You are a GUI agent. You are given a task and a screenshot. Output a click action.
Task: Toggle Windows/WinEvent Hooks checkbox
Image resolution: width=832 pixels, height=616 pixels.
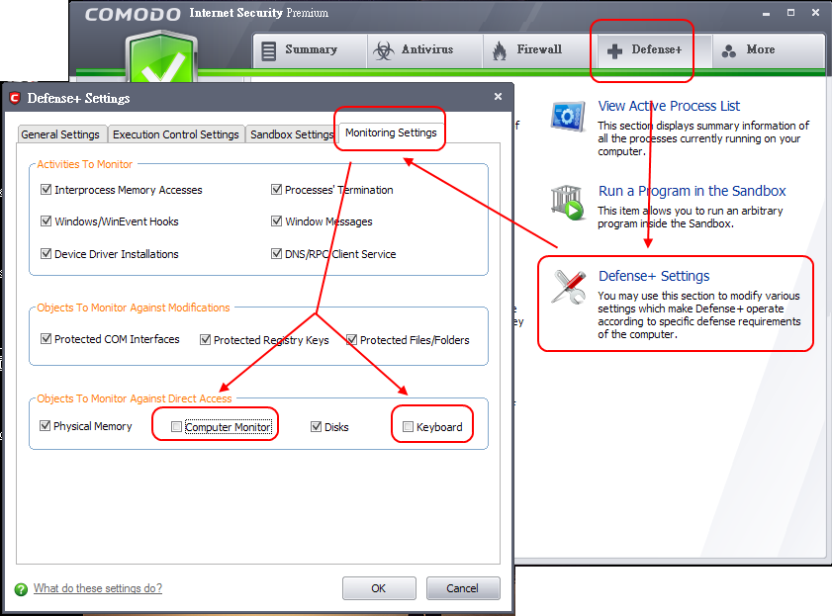coord(46,221)
